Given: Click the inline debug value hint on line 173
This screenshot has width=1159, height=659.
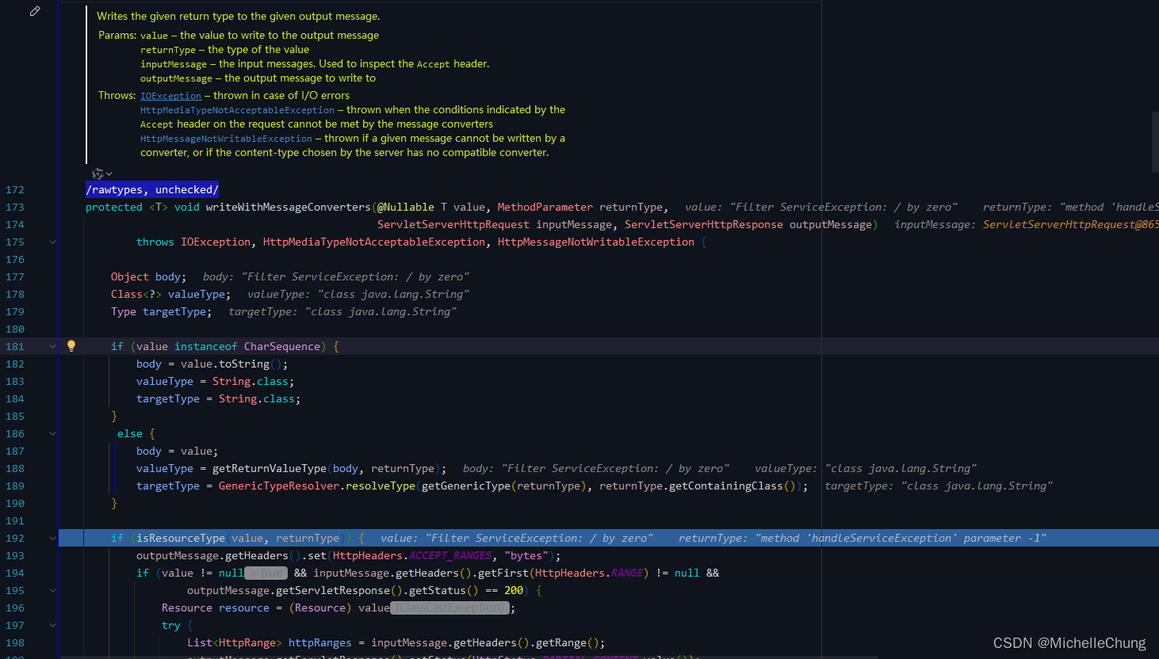Looking at the screenshot, I should point(821,207).
